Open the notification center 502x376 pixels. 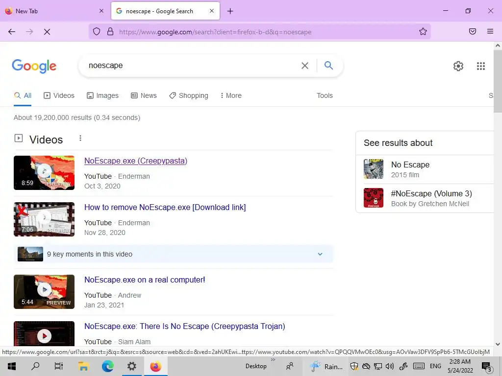tap(487, 366)
